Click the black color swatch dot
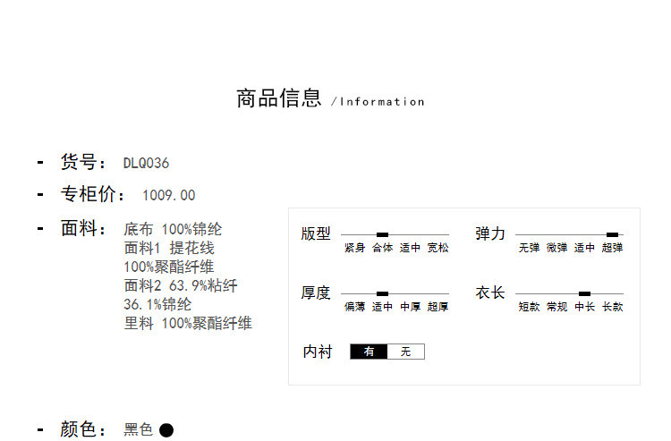This screenshot has width=671, height=441. (166, 430)
